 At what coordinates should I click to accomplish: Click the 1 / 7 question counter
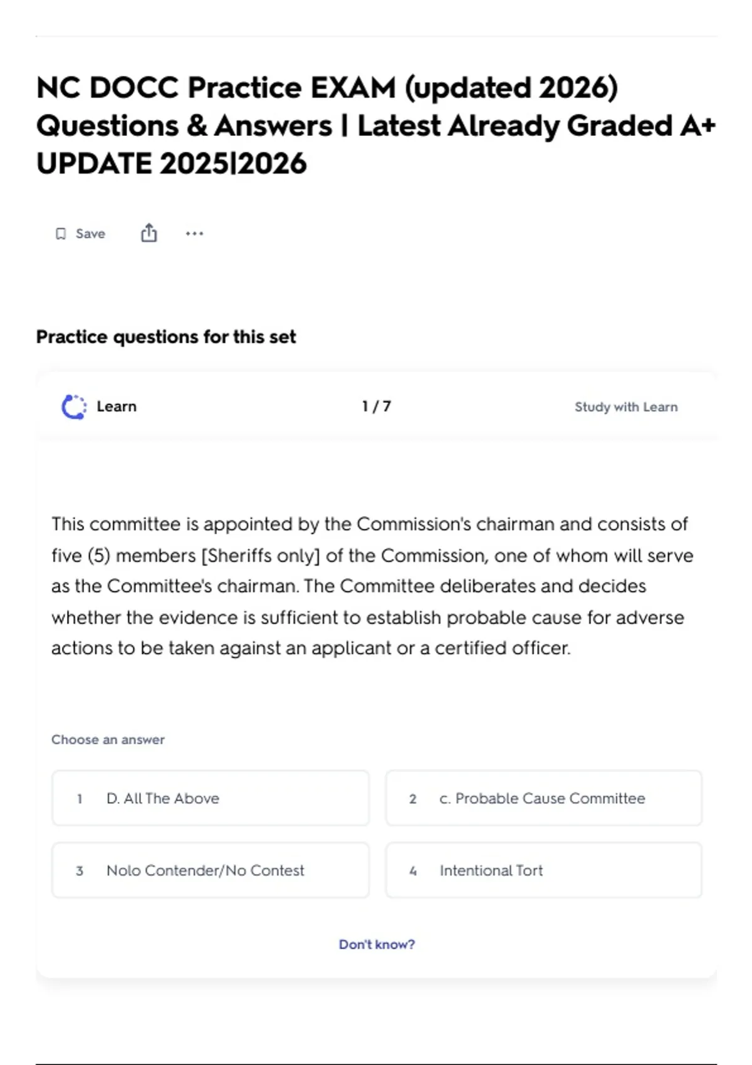pyautogui.click(x=377, y=407)
